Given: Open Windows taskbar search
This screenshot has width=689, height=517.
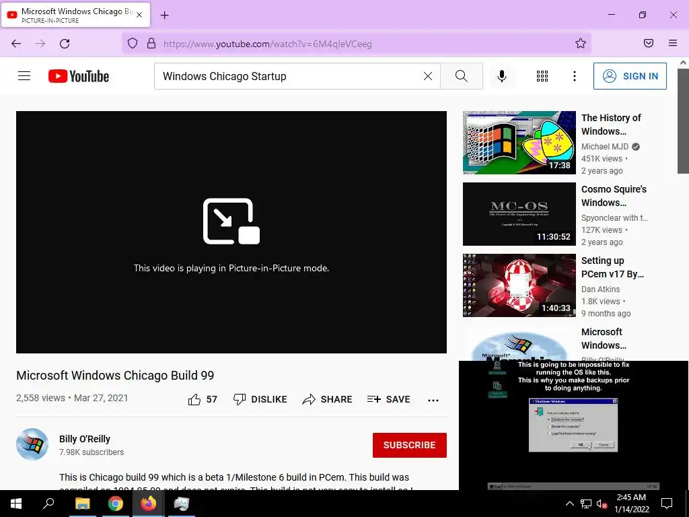Looking at the screenshot, I should (x=48, y=504).
